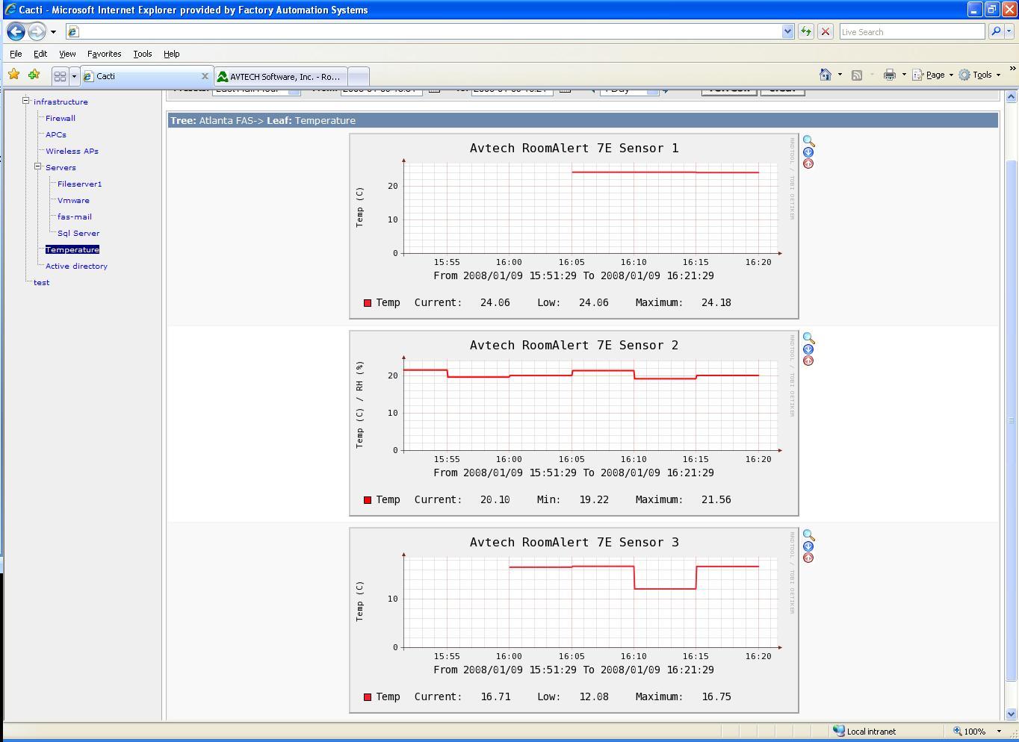Image resolution: width=1019 pixels, height=742 pixels.
Task: Open Fileserver1 tree leaf
Action: coord(80,184)
